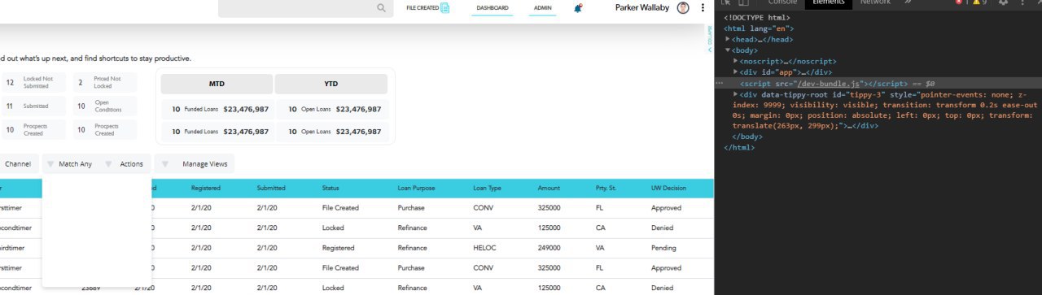Sort by the Loan Purpose column header
The height and width of the screenshot is (295, 1042).
[416, 188]
